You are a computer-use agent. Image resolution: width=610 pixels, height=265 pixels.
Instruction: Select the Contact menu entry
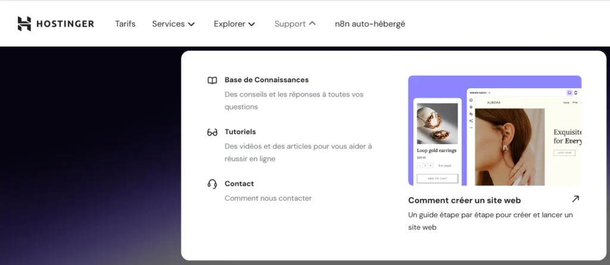click(x=239, y=183)
